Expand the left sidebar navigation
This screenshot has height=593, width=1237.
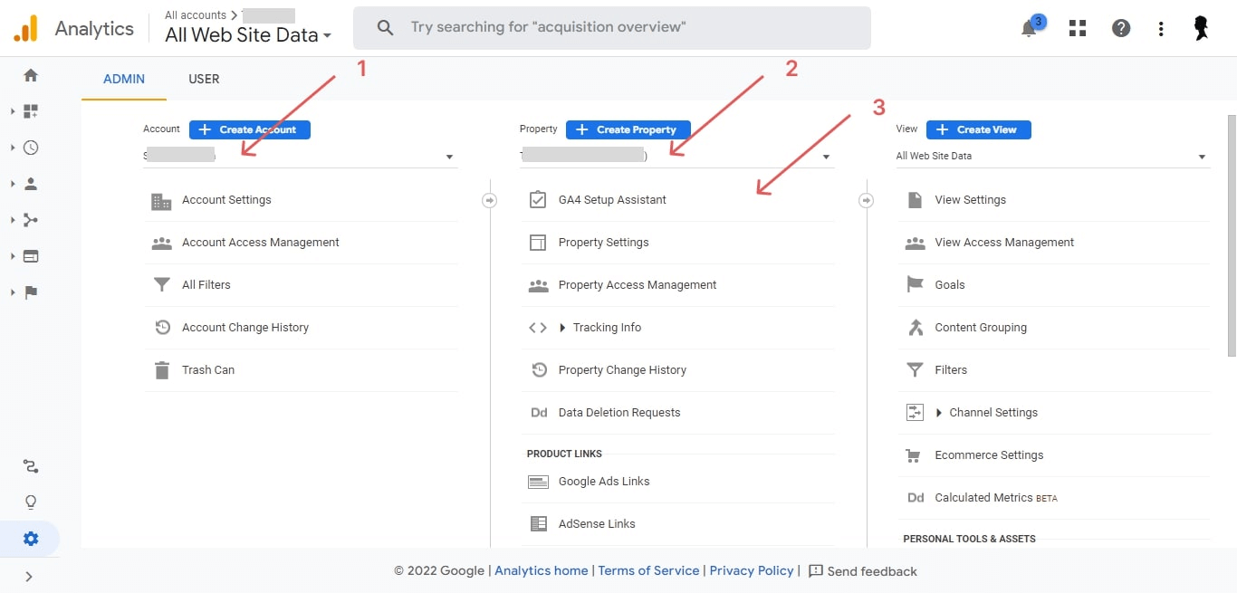click(x=29, y=576)
